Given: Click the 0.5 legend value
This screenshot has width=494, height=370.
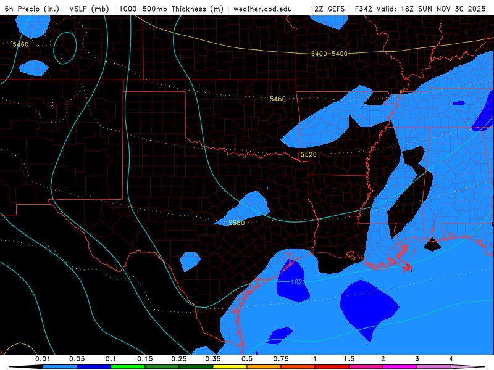Looking at the screenshot, I should pyautogui.click(x=247, y=359).
